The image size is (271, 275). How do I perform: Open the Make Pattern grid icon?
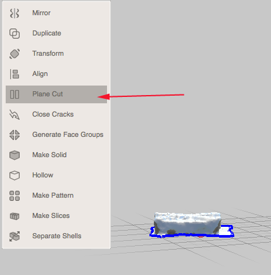pyautogui.click(x=15, y=196)
